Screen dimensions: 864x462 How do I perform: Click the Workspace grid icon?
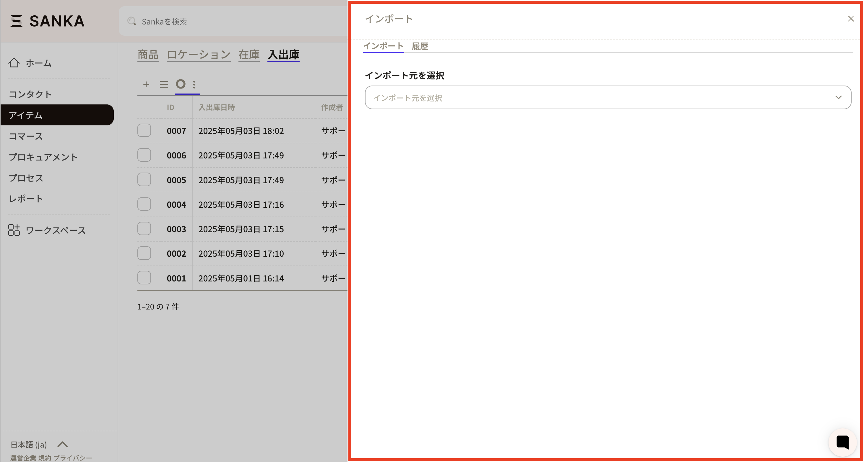click(14, 230)
